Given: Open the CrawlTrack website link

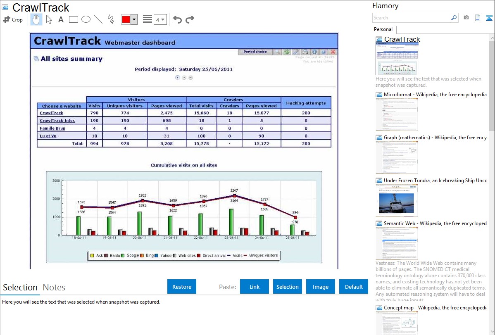Looking at the screenshot, I should [x=52, y=113].
